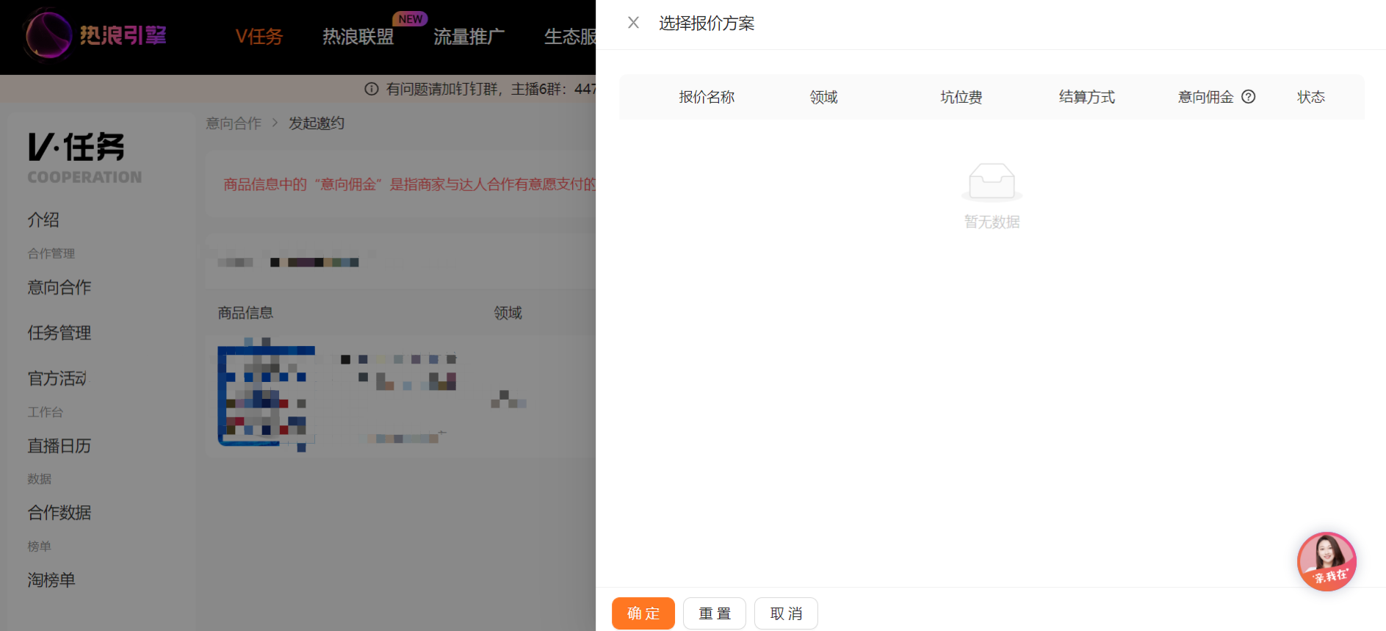Open the customer service avatar chat bubble

pyautogui.click(x=1327, y=561)
